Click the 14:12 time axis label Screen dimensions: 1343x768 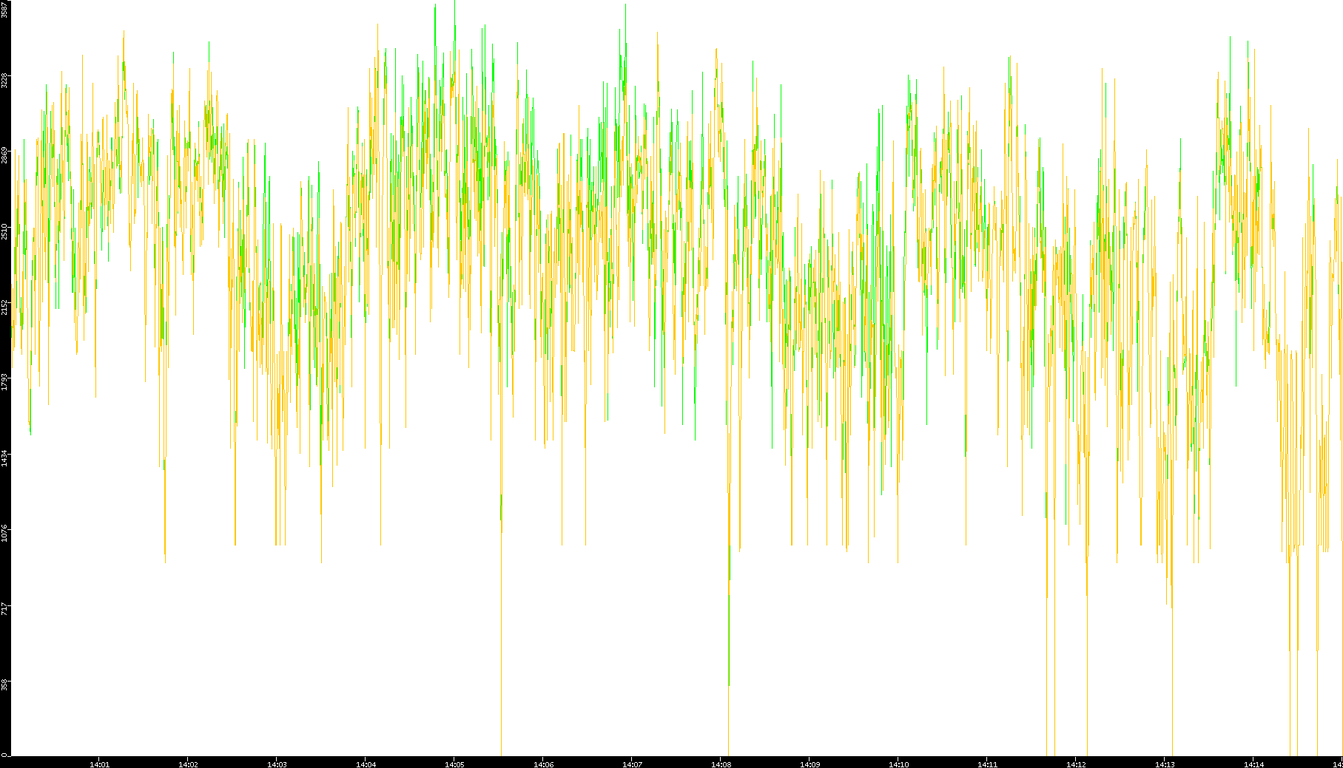(1076, 764)
